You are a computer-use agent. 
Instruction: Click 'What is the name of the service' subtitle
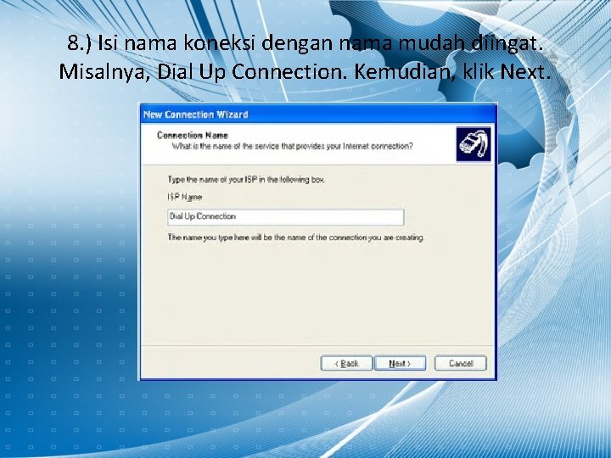pos(292,146)
